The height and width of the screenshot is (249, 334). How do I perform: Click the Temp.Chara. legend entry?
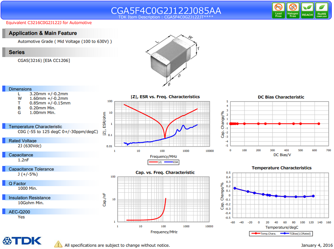[x=264, y=234]
